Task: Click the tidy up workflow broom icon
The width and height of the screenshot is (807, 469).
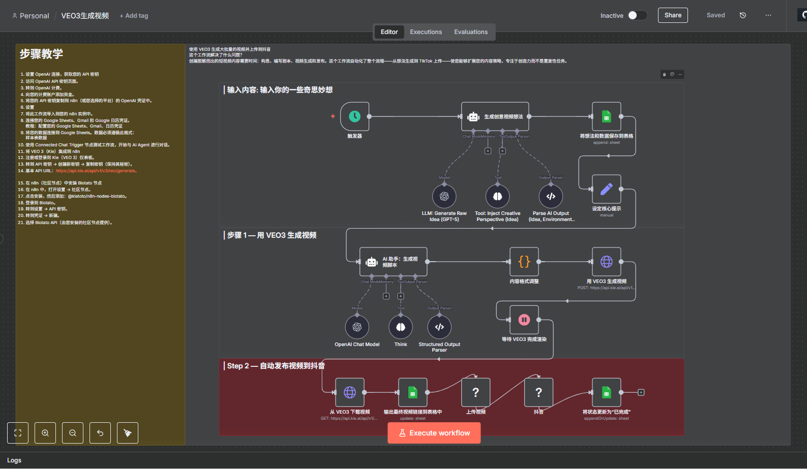Action: tap(128, 433)
